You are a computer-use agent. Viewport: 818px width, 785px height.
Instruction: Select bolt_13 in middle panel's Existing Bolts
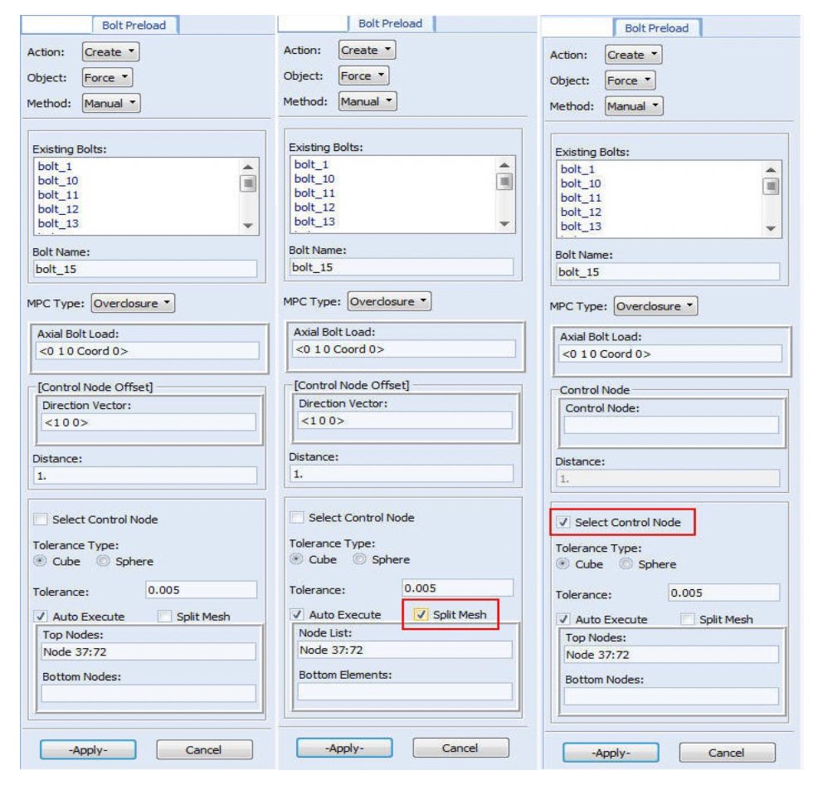click(x=314, y=222)
